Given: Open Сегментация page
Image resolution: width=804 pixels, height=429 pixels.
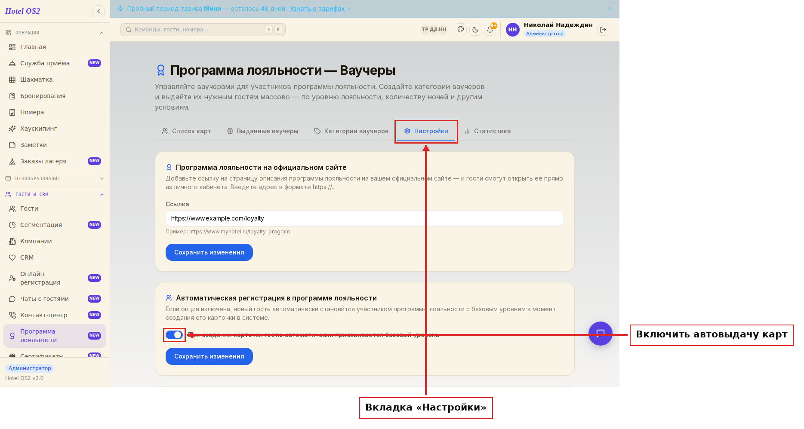Looking at the screenshot, I should [55, 225].
